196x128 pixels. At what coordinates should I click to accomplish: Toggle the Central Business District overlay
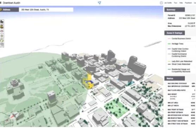[181, 38]
